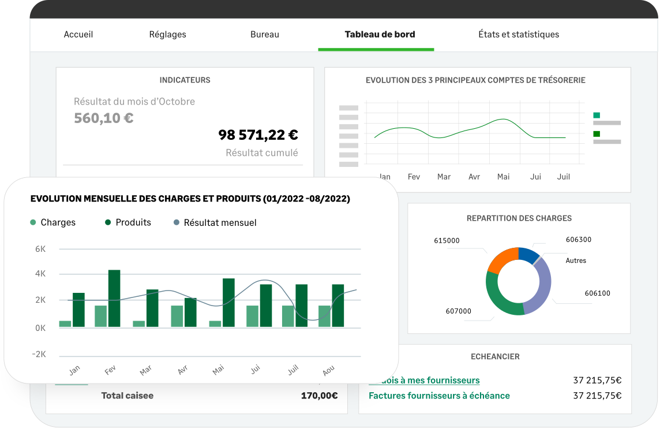660x428 pixels.
Task: Click the 607000 donut label
Action: tap(459, 311)
